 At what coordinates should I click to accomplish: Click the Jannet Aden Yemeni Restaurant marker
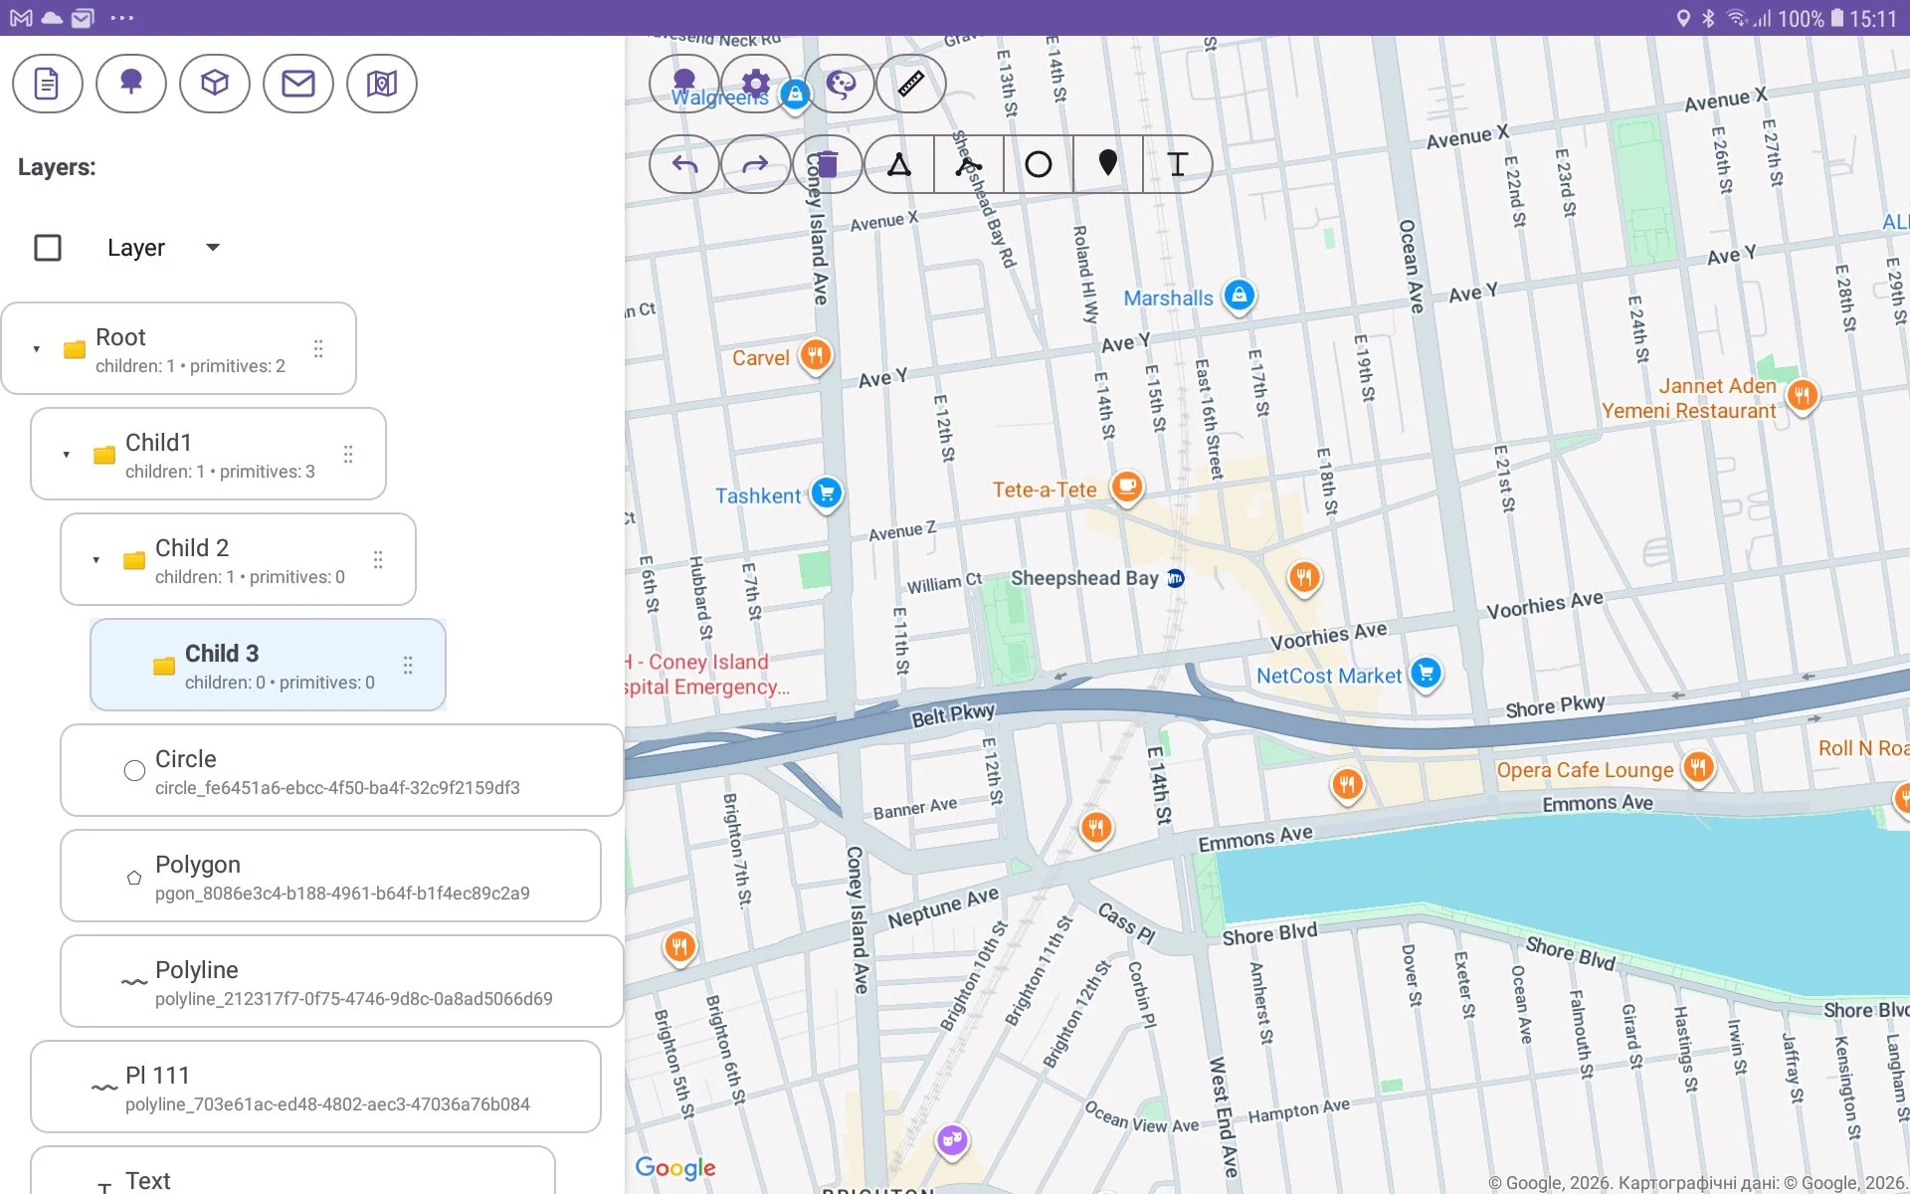pyautogui.click(x=1802, y=396)
